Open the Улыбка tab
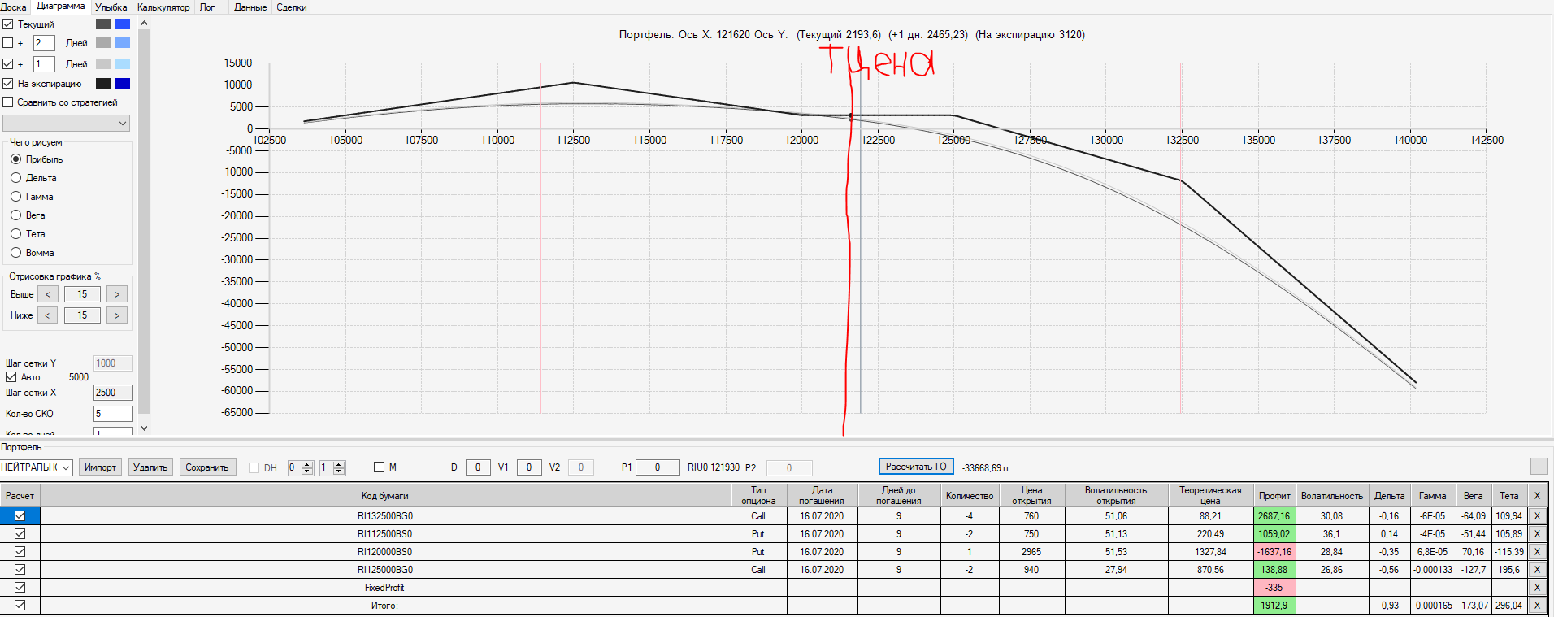The height and width of the screenshot is (617, 1554). 111,7
